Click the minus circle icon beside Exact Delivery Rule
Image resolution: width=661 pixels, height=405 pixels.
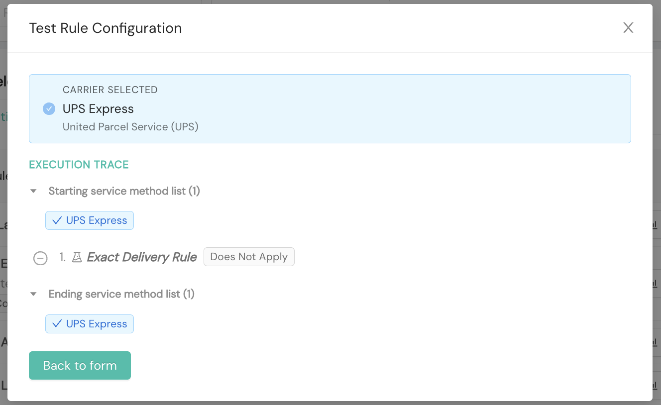[40, 258]
